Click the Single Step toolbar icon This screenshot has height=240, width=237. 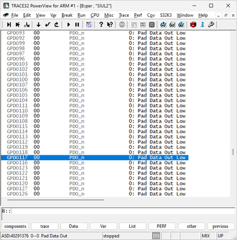coord(9,25)
